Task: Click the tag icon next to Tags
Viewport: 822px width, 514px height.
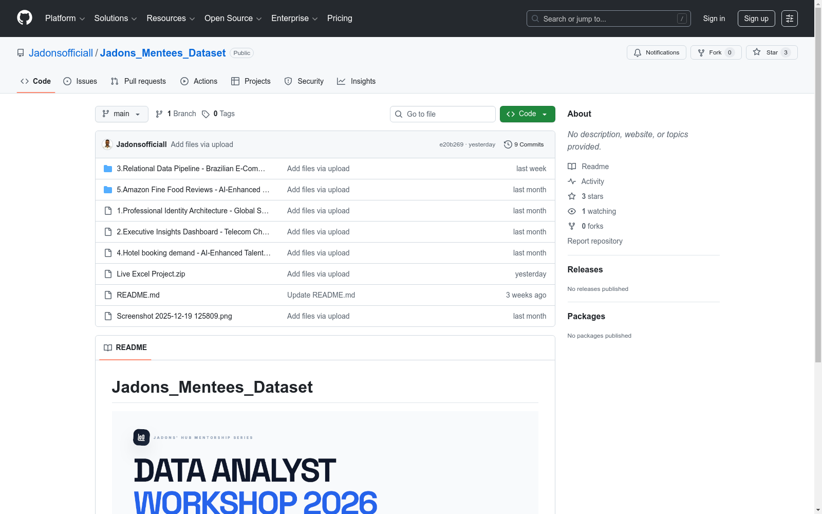Action: [206, 114]
